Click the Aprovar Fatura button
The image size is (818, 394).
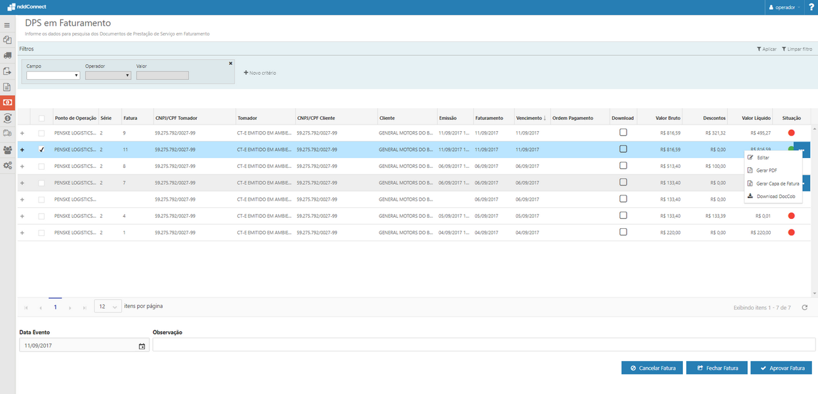click(781, 368)
